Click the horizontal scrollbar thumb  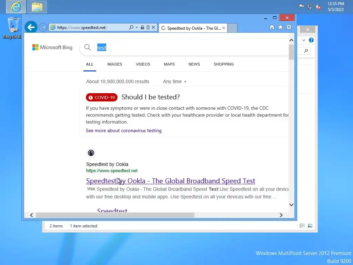(115, 215)
